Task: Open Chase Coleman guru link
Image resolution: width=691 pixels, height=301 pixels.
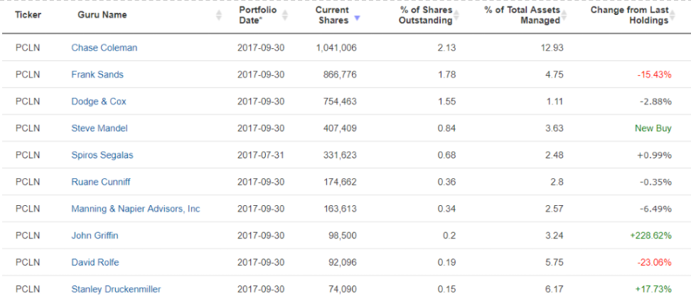Action: pyautogui.click(x=104, y=48)
